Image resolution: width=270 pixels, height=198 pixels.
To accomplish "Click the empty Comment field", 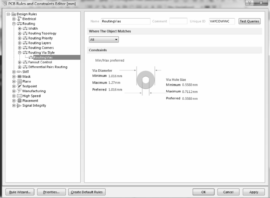I will pos(178,21).
